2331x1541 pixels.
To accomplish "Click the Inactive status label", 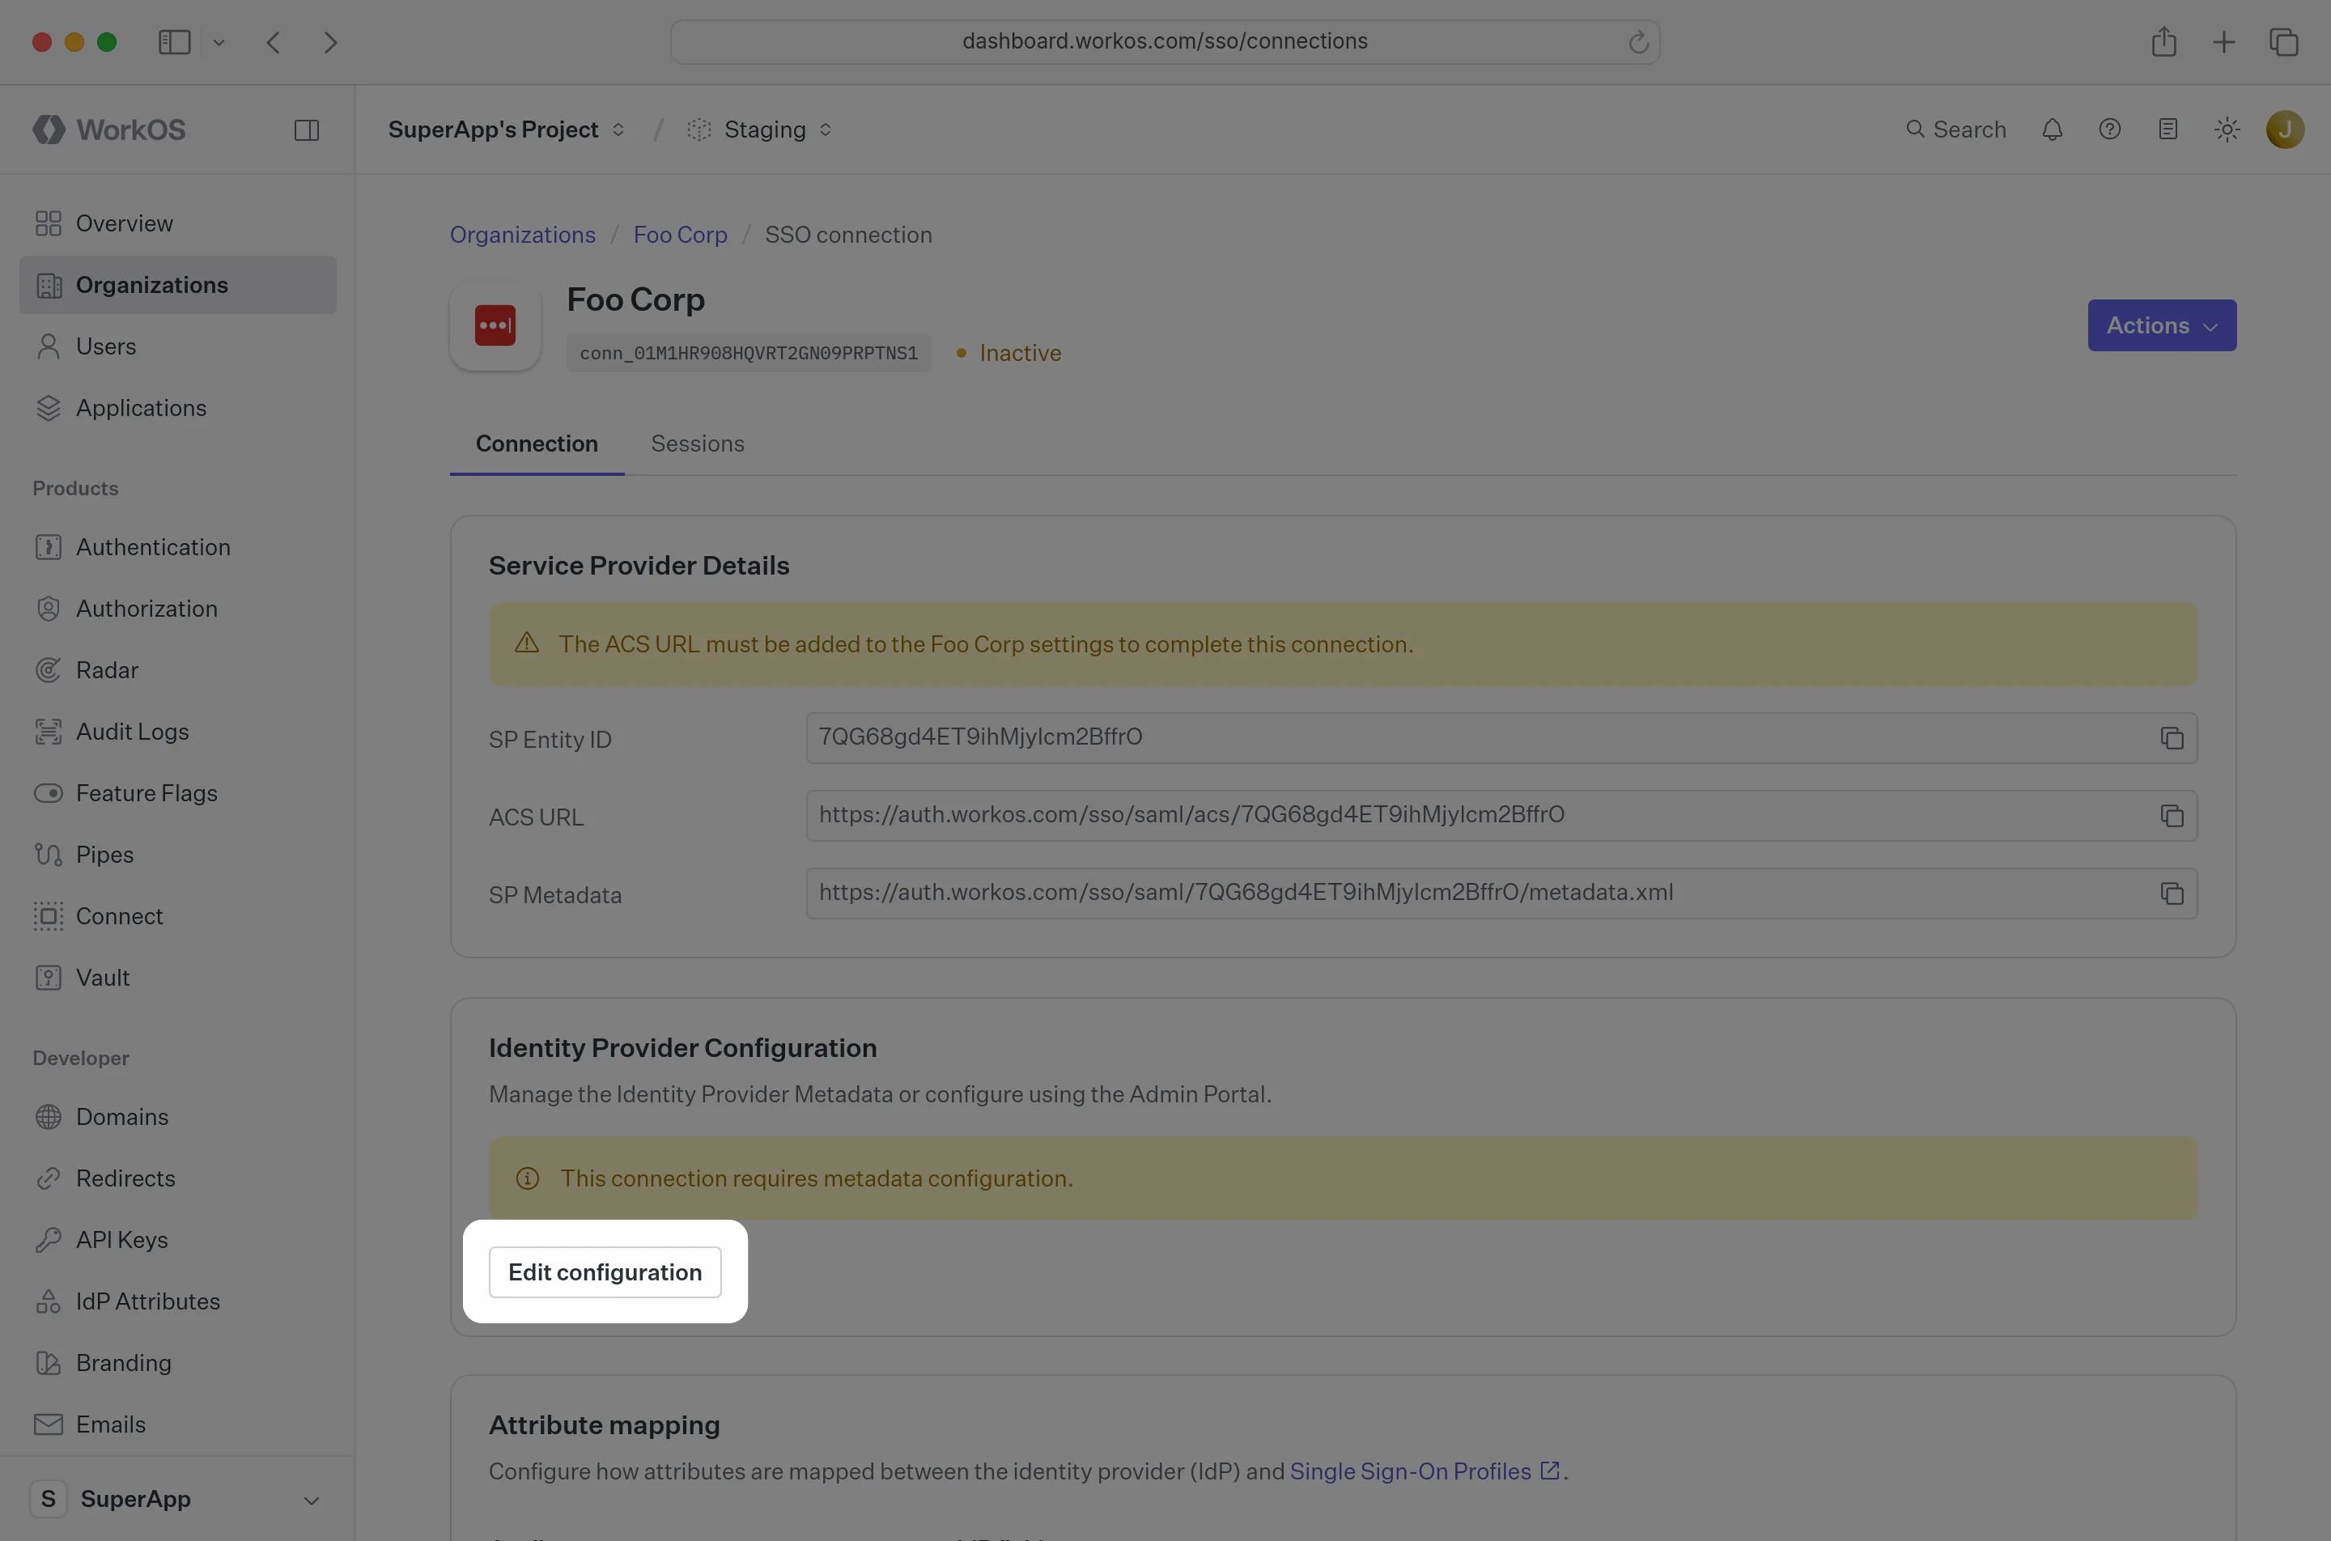I will (1020, 353).
